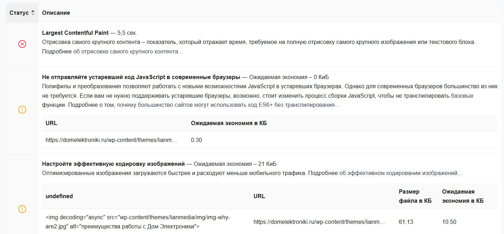Click the red error icon beside Largest Contentful Paint
Viewport: 504px width, 234px height.
click(x=22, y=44)
